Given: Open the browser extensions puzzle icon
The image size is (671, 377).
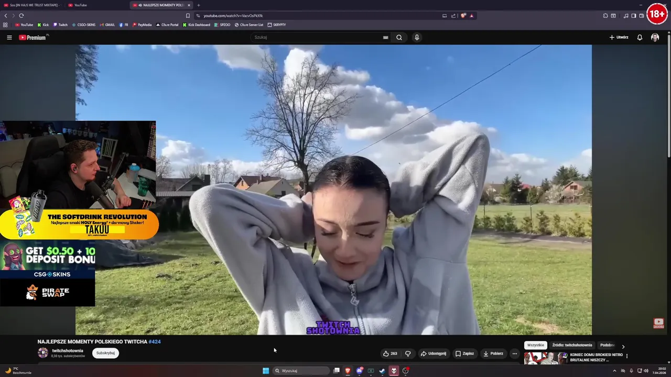Looking at the screenshot, I should pos(605,16).
